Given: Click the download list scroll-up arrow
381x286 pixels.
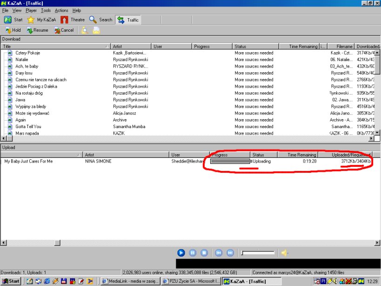Looking at the screenshot, I should [x=377, y=53].
